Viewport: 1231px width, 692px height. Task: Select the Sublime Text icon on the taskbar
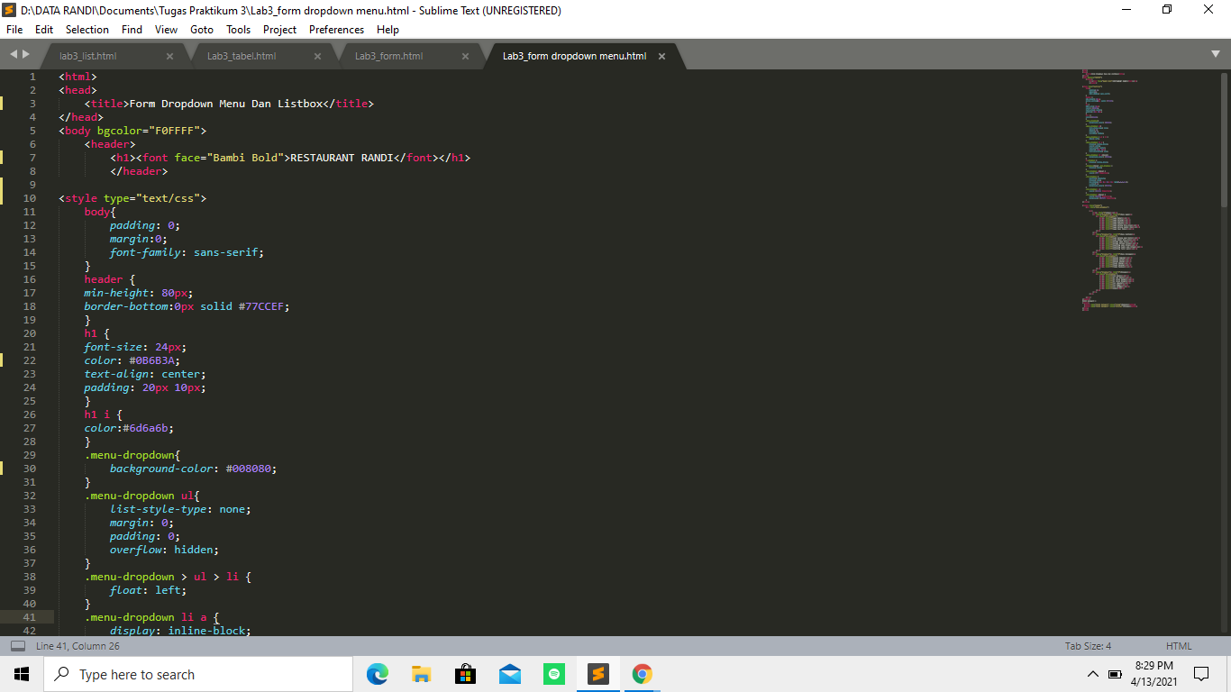click(597, 673)
